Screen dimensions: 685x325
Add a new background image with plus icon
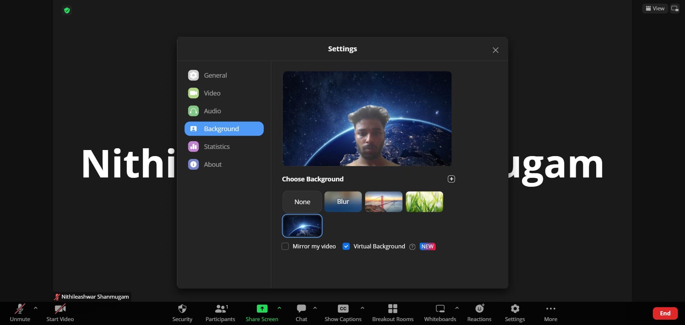(x=451, y=179)
